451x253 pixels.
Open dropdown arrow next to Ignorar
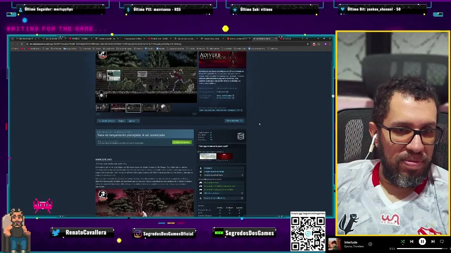(x=138, y=121)
